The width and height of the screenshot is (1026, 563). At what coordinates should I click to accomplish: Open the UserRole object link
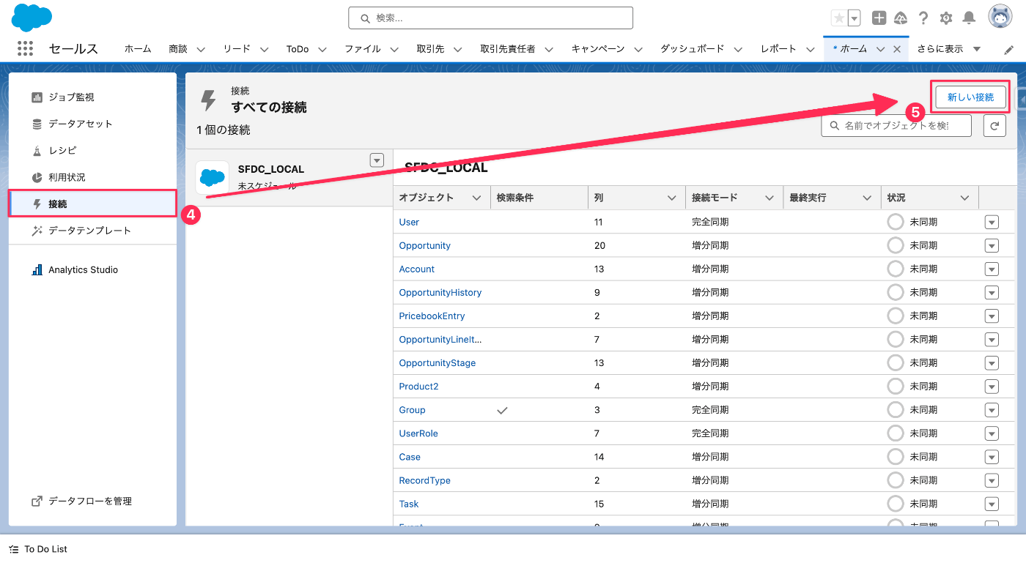(x=418, y=433)
